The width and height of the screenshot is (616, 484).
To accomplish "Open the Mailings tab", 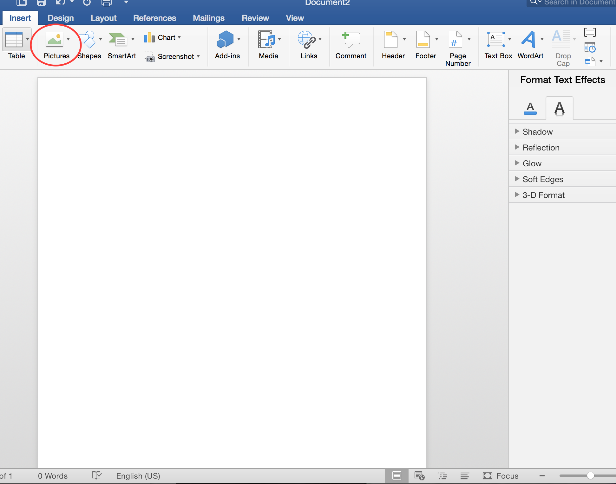I will pos(208,18).
